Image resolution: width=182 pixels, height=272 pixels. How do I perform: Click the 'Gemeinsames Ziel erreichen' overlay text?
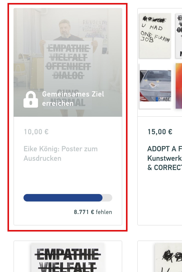coord(73,99)
